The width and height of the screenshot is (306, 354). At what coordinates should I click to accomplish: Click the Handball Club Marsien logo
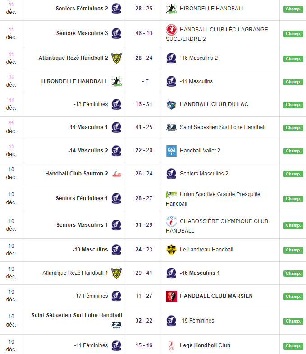[171, 296]
